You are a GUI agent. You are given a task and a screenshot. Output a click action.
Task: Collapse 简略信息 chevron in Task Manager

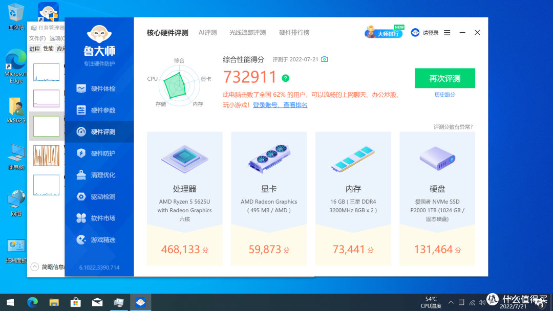(35, 266)
